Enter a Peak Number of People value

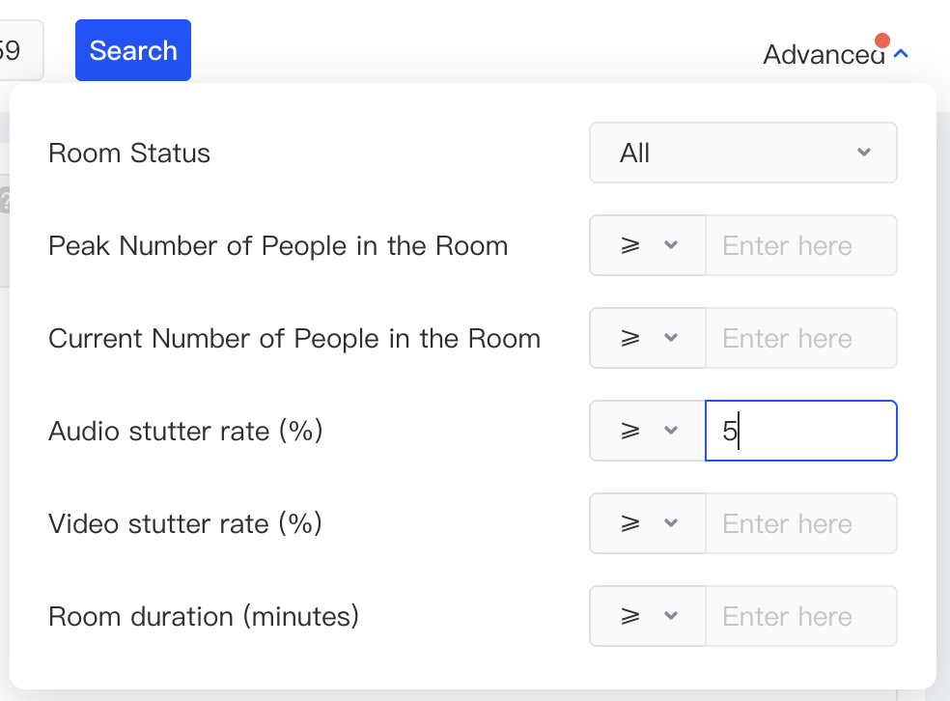pyautogui.click(x=800, y=245)
